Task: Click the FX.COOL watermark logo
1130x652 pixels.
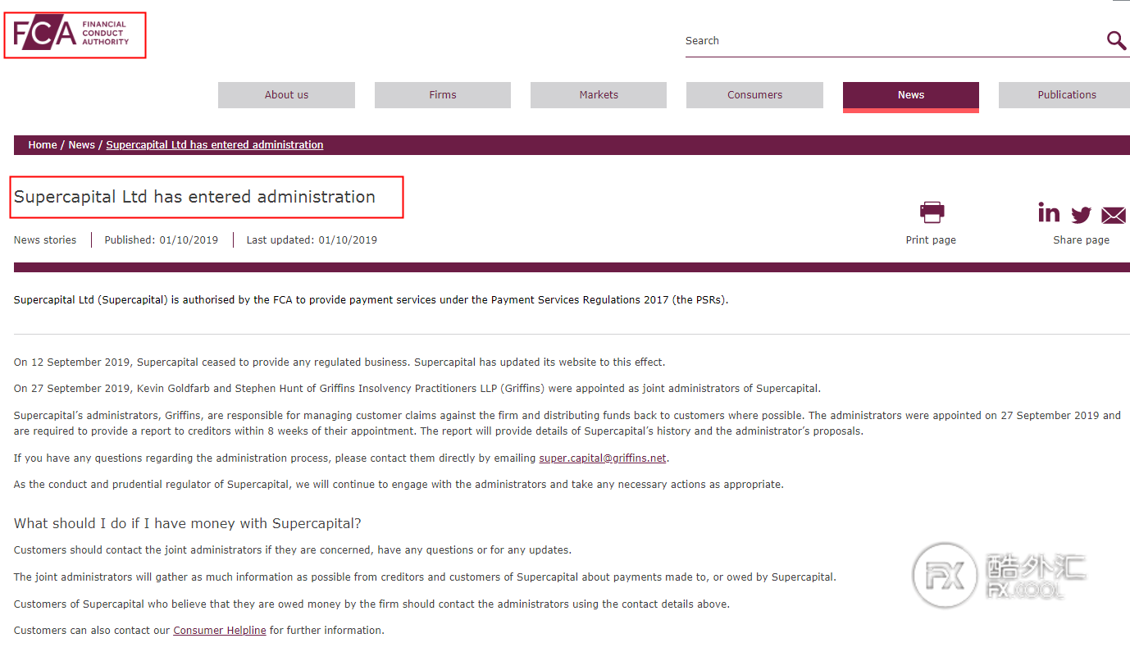Action: coord(1000,576)
